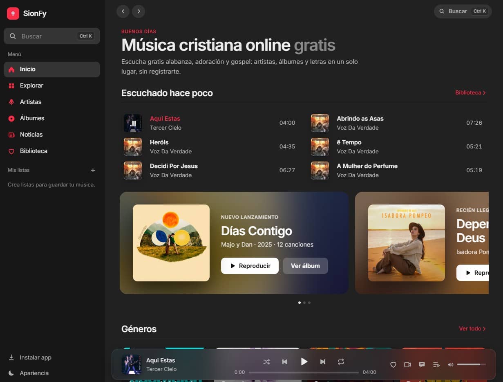This screenshot has height=382, width=503.
Task: Open Biblioteca in the sidebar menu
Action: pos(52,151)
